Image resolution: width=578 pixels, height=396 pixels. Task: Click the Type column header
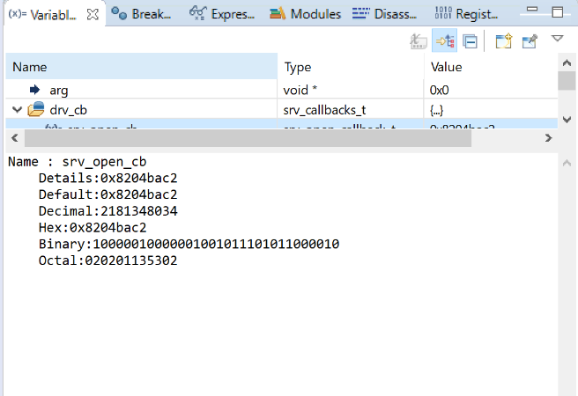pyautogui.click(x=351, y=67)
